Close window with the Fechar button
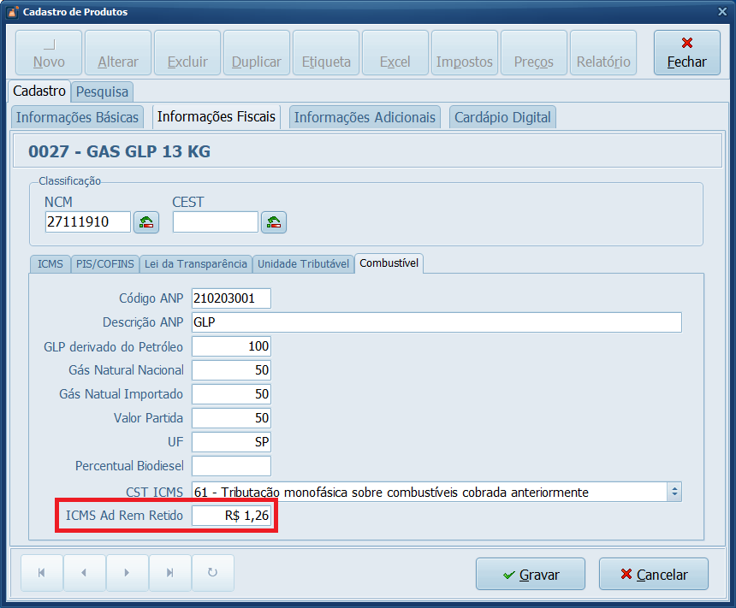Image resolution: width=736 pixels, height=608 pixels. coord(686,53)
